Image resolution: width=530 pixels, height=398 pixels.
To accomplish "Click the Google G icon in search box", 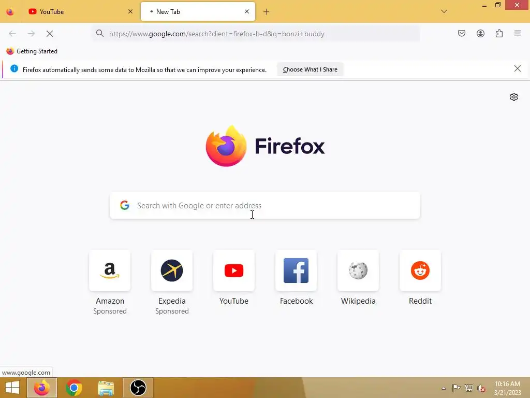I will click(x=125, y=205).
